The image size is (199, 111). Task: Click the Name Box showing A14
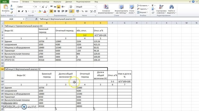click(12, 19)
